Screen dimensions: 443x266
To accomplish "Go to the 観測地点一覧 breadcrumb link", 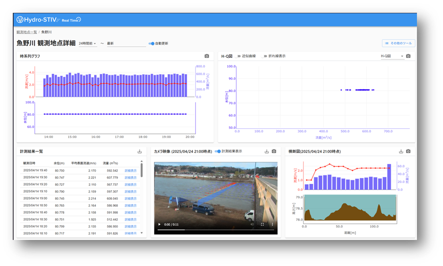I will pyautogui.click(x=26, y=32).
